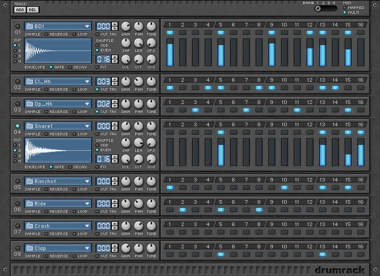Click the PAN knob of Ride track
The height and width of the screenshot is (276, 380).
point(139,204)
